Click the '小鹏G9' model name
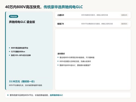The height and width of the screenshot is (102, 136). [61, 15]
